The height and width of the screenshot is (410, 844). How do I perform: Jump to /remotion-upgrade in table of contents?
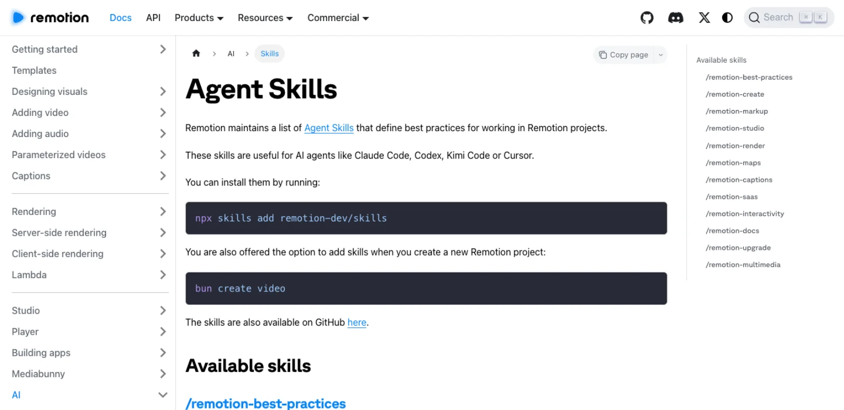click(738, 248)
